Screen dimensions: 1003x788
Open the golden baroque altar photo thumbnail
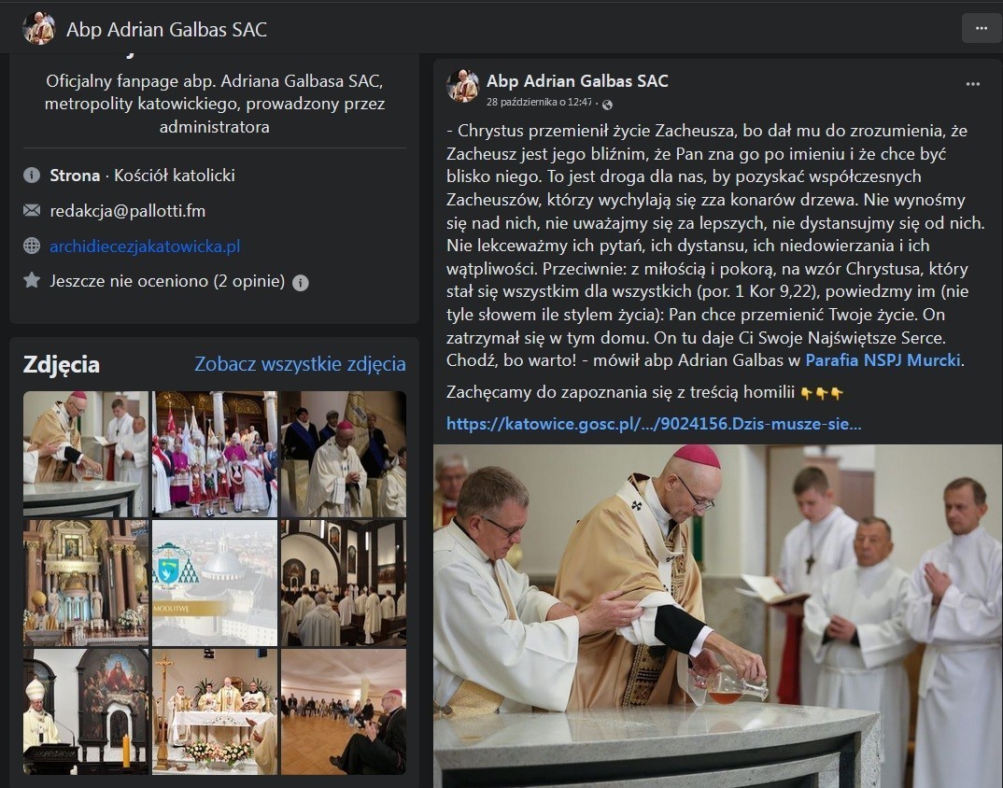click(86, 583)
